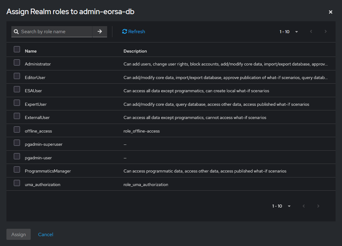This screenshot has height=246, width=342.
Task: Check the offline_access role checkbox
Action: click(x=17, y=129)
